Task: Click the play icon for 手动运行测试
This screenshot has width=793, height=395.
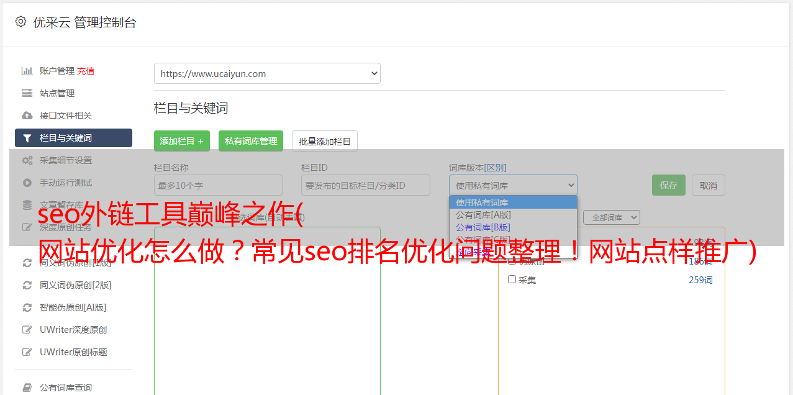Action: click(x=27, y=183)
